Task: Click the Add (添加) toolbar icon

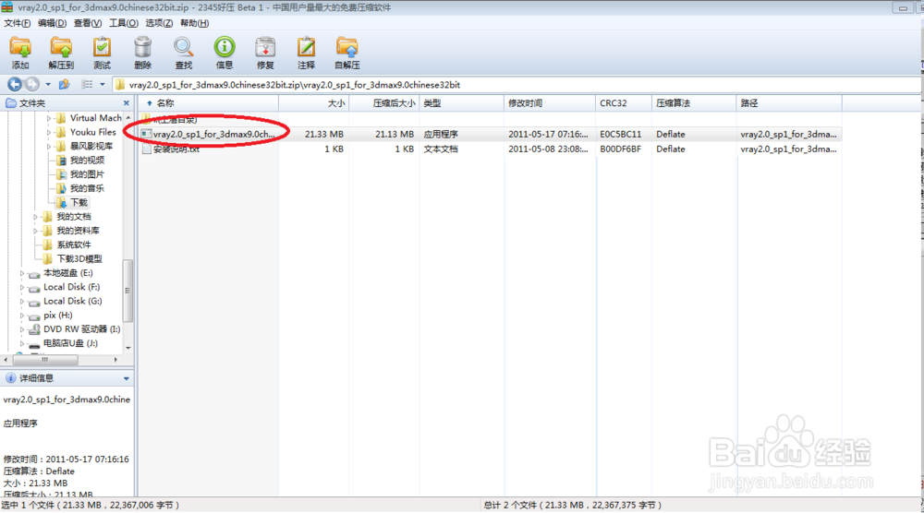Action: click(20, 53)
